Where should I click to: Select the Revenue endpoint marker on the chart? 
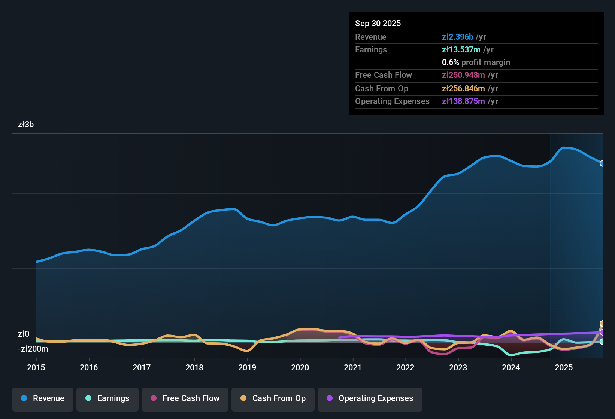[602, 163]
